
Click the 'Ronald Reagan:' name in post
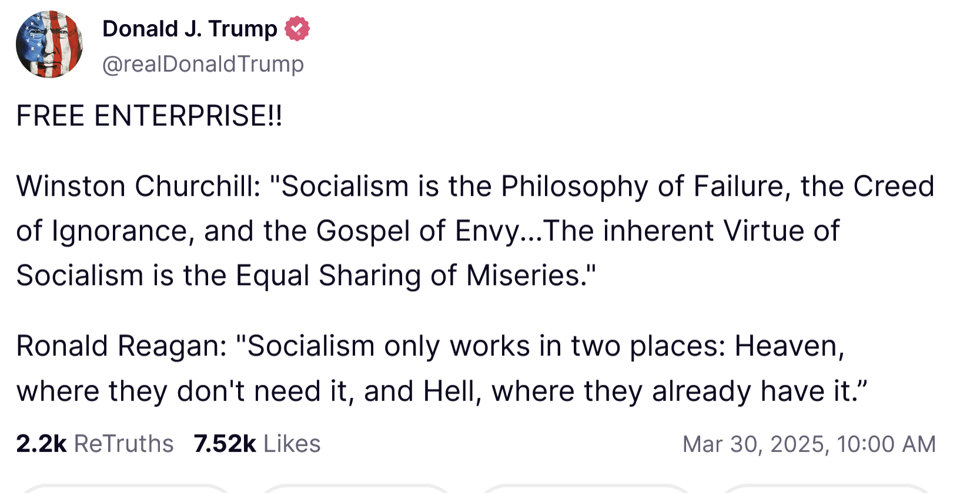121,346
